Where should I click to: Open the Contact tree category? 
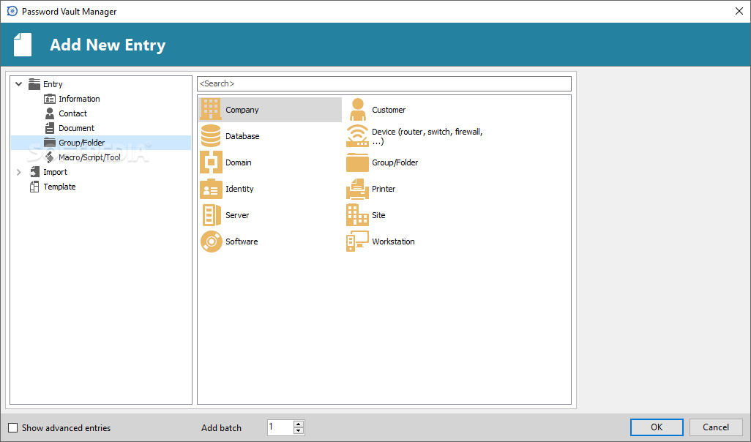(x=72, y=113)
